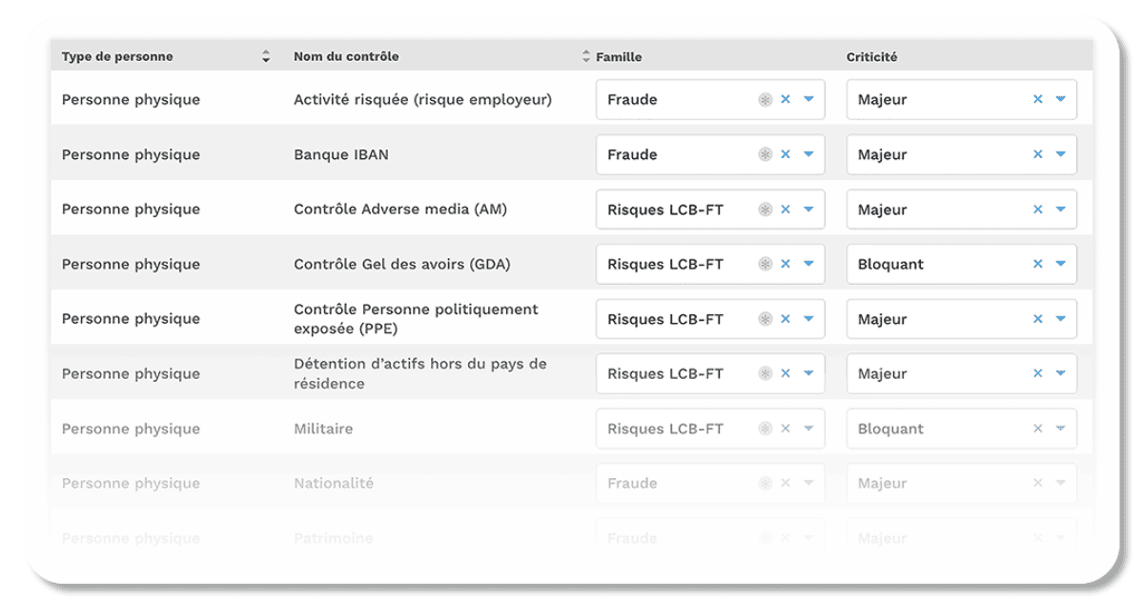Clear Bloquant criticité for Gel des avoirs
The height and width of the screenshot is (600, 1144).
1038,264
